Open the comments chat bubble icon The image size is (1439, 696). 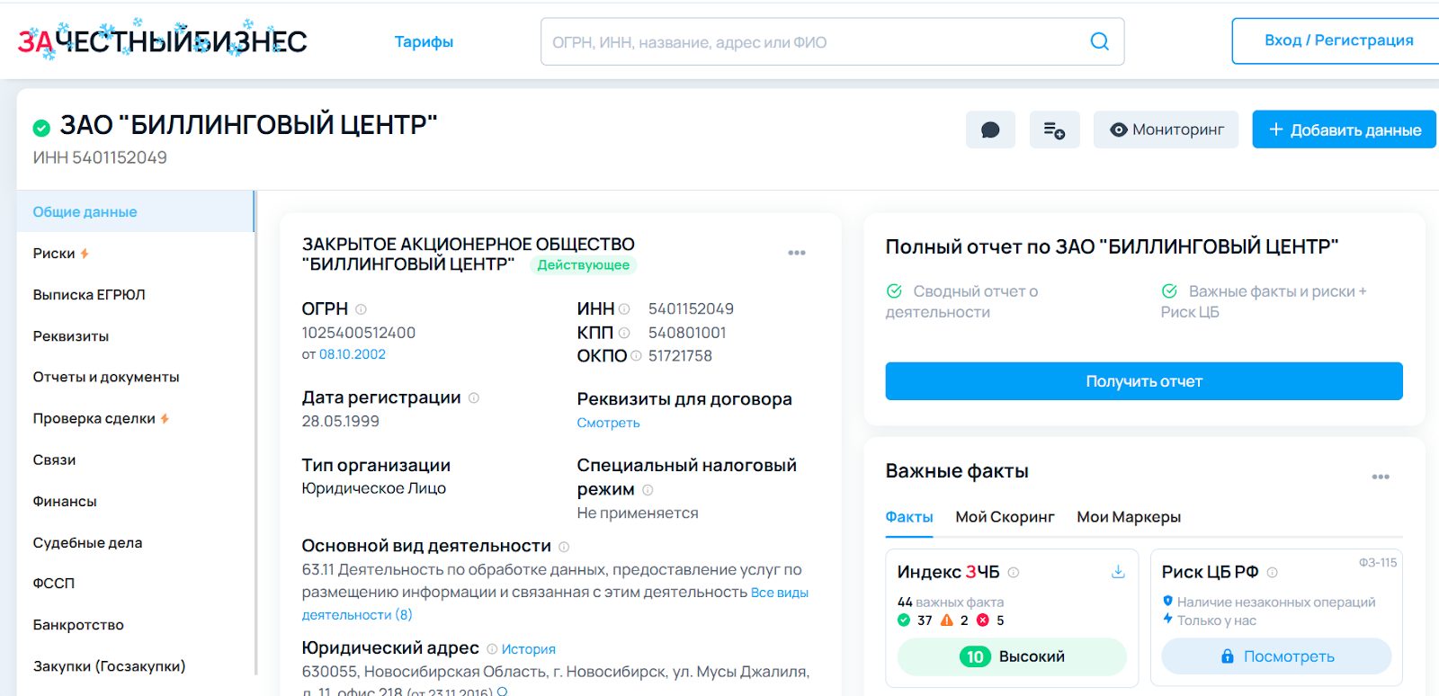990,130
